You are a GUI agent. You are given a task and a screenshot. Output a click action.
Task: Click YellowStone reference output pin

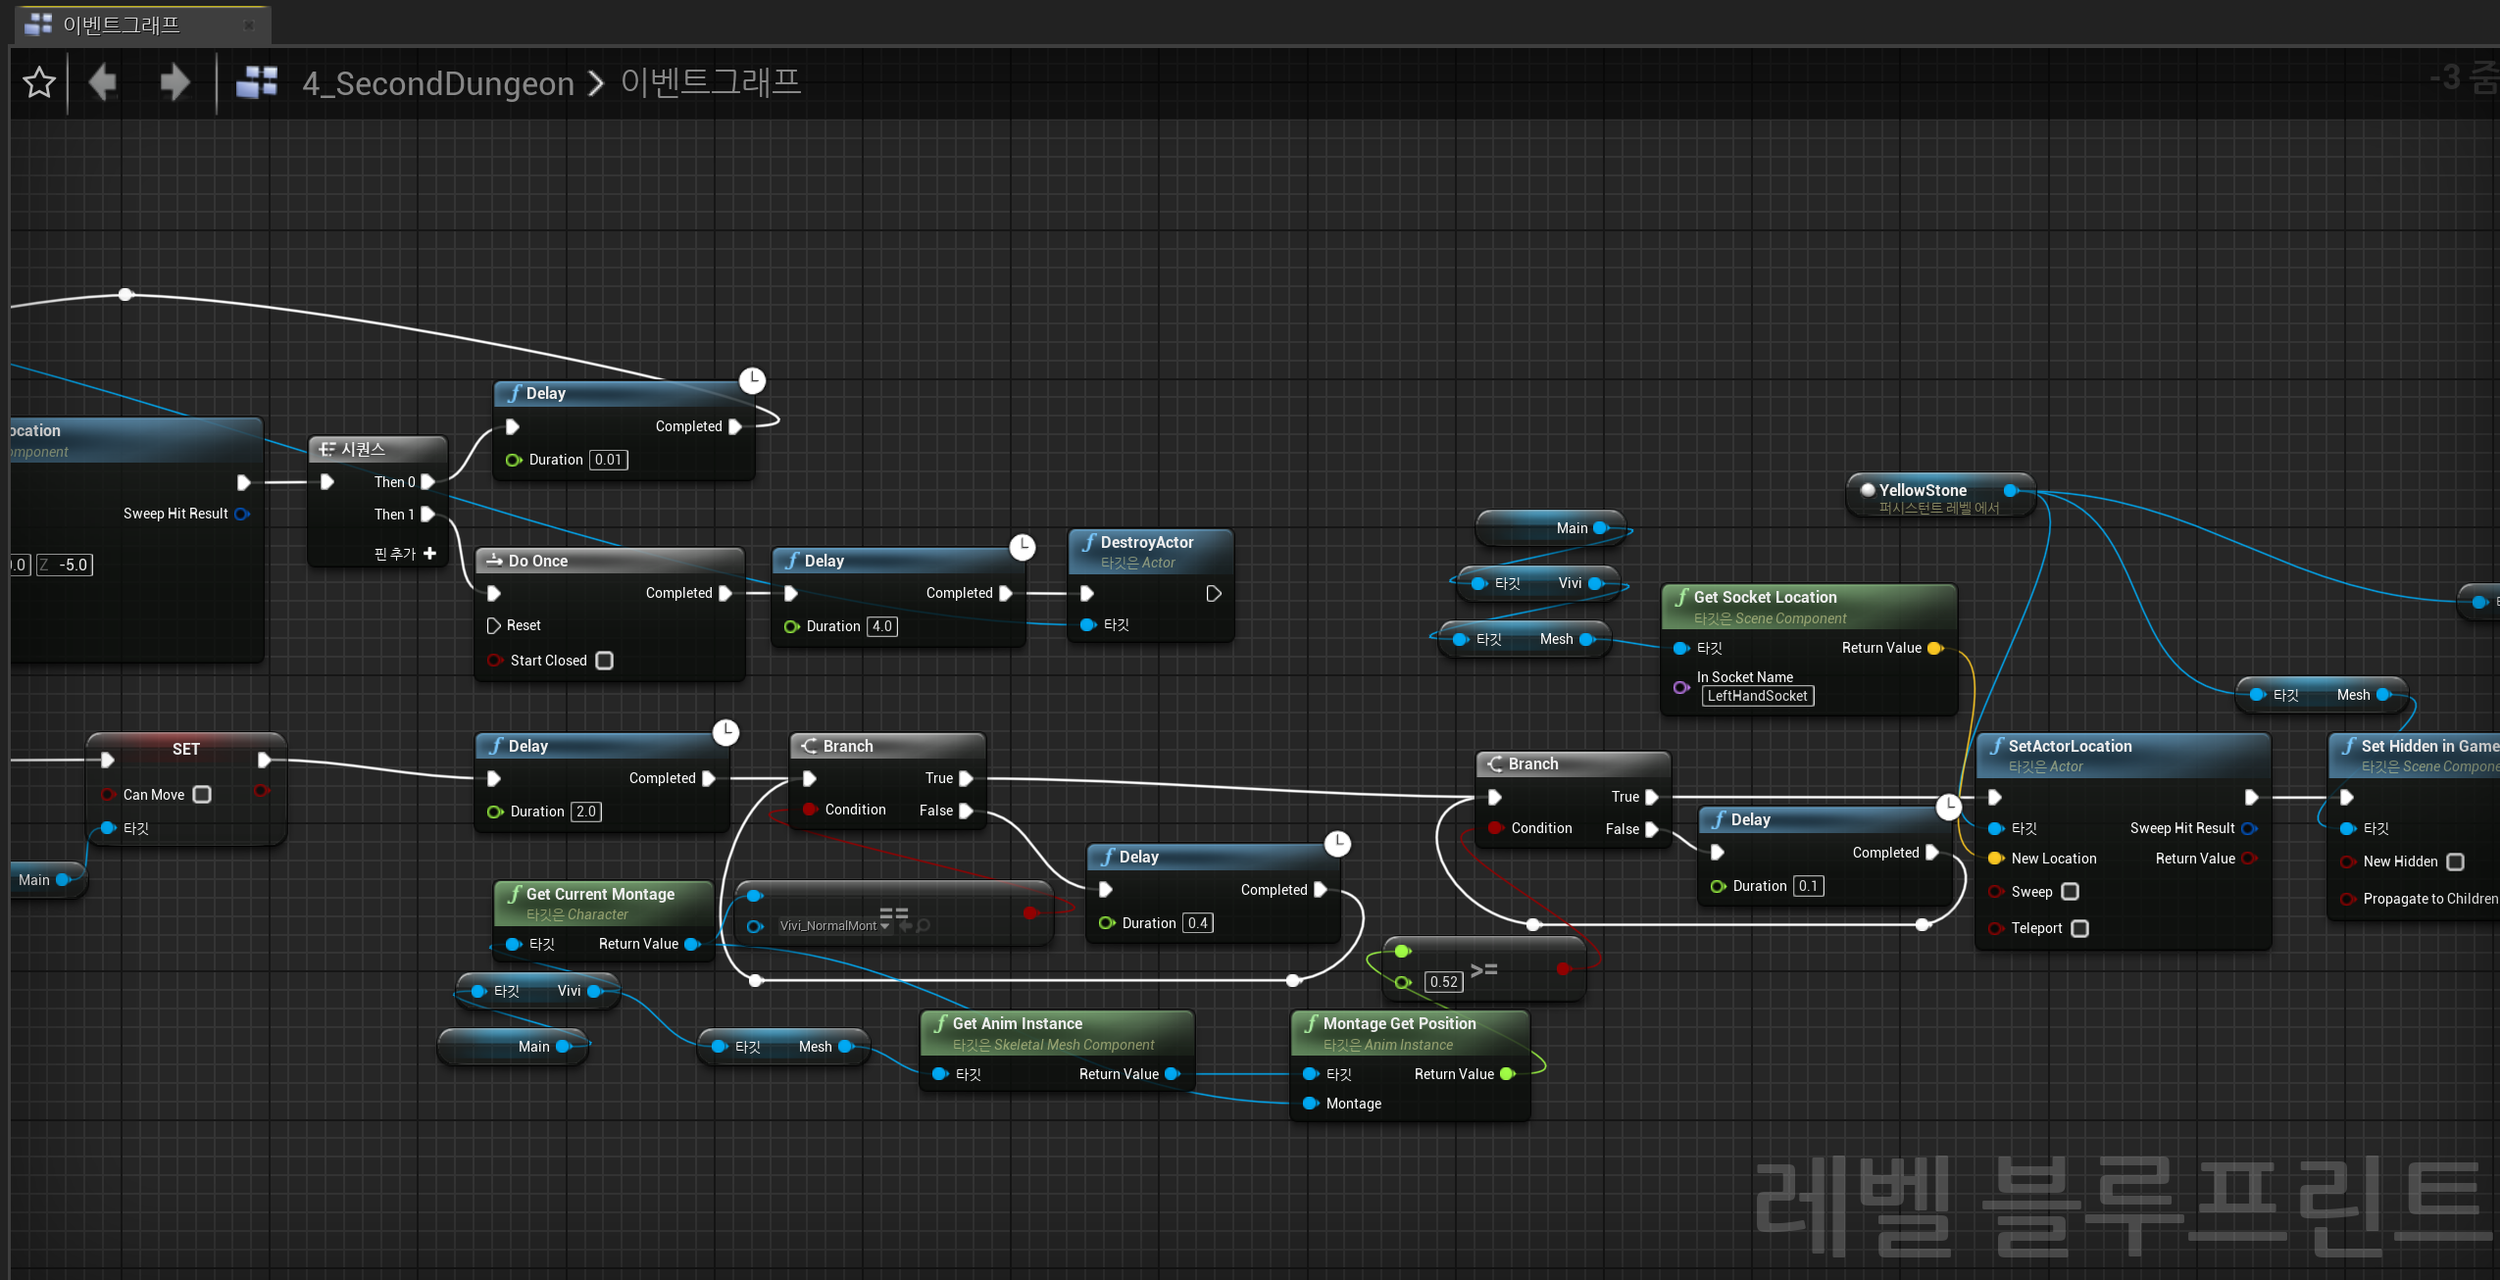[x=2010, y=490]
